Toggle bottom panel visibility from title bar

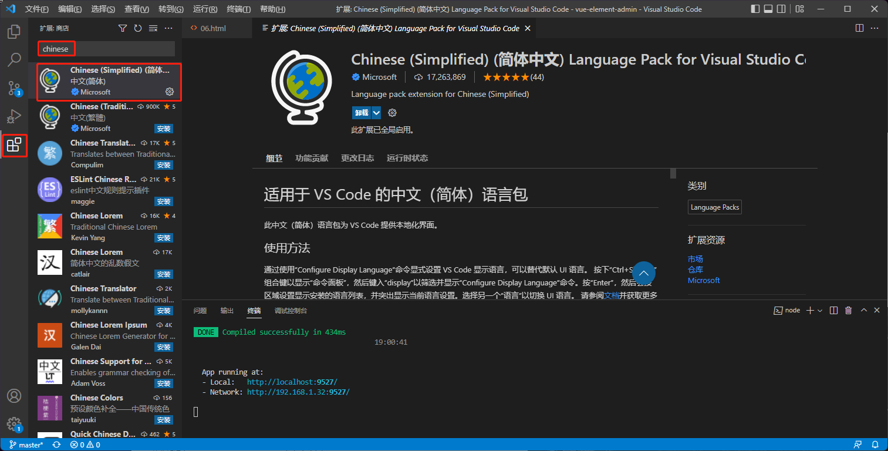(769, 9)
